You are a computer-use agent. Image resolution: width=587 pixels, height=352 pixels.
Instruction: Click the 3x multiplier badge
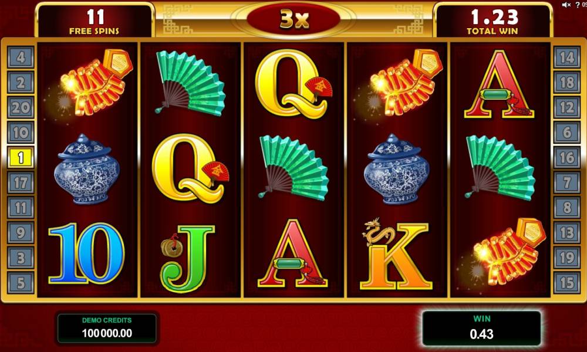pyautogui.click(x=293, y=19)
